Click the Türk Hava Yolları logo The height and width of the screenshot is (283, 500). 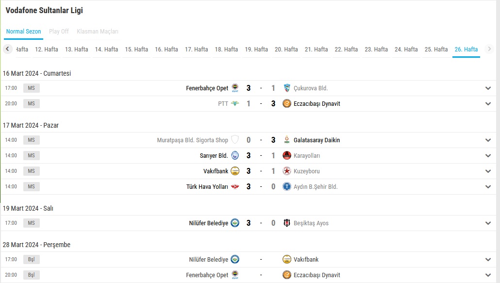tap(235, 187)
